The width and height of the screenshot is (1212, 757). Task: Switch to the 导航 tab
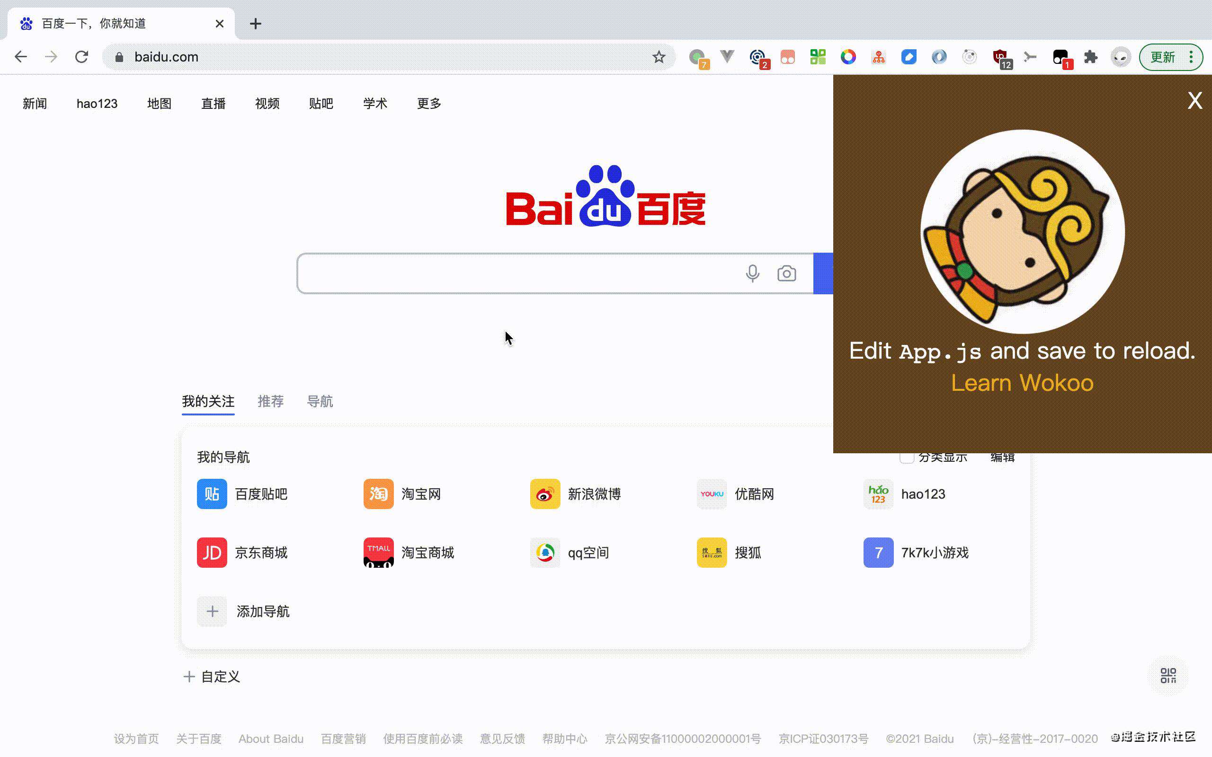coord(320,401)
